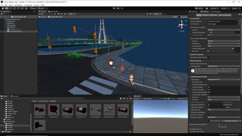Select Realtime Lightmaps in Lighting panel
The image size is (242, 136).
(x=209, y=15)
